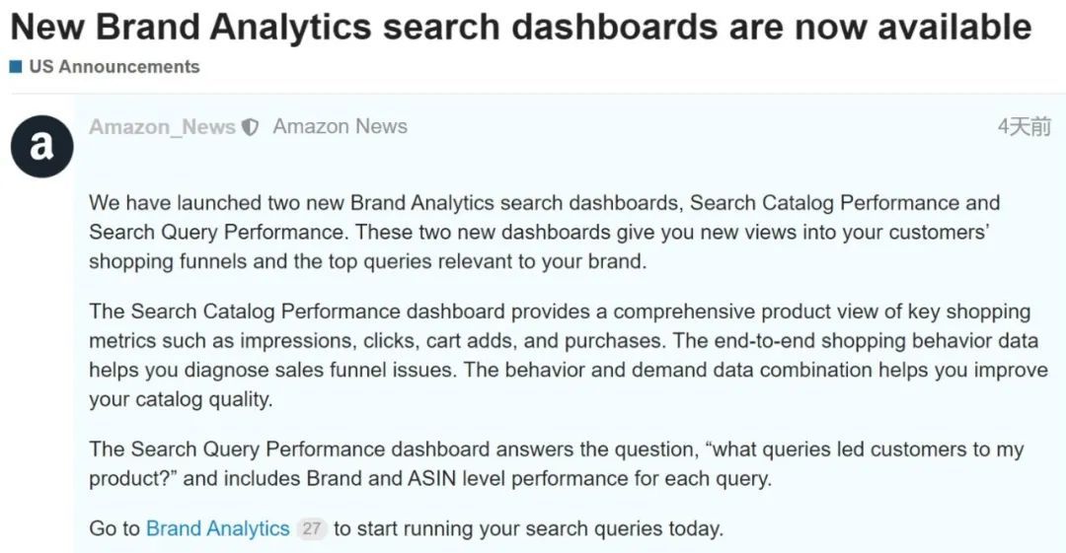The width and height of the screenshot is (1066, 553).
Task: Follow the Brand Analytics hyperlink
Action: pos(217,528)
